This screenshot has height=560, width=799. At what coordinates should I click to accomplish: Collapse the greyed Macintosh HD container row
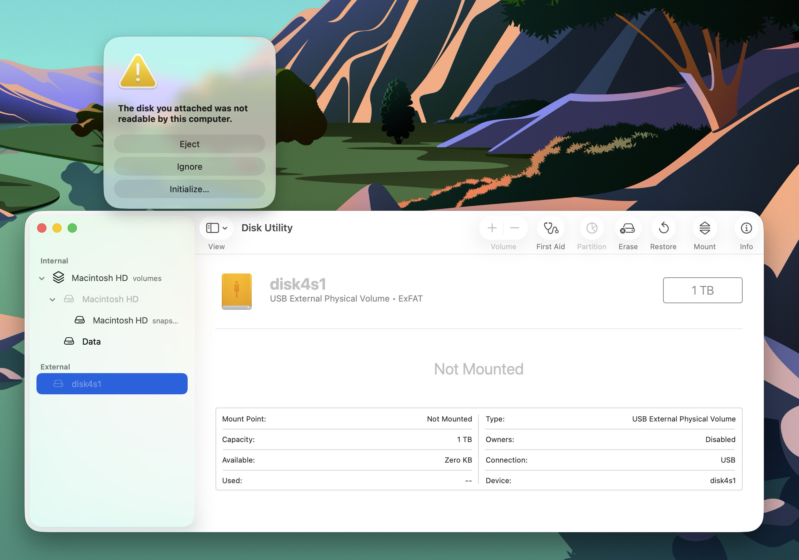52,300
